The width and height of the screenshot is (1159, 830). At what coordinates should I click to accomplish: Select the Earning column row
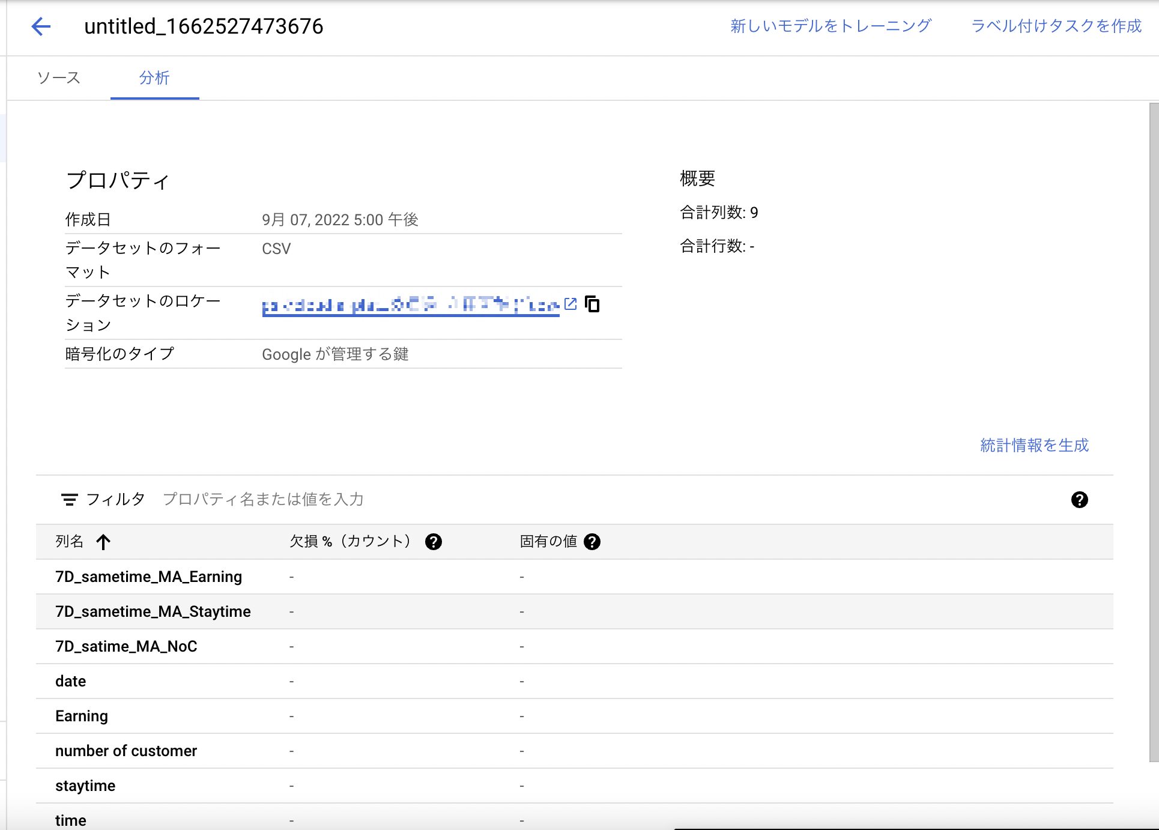(82, 716)
